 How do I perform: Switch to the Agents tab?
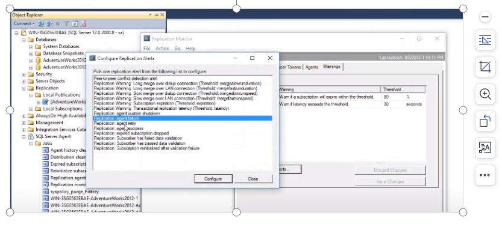[x=312, y=67]
